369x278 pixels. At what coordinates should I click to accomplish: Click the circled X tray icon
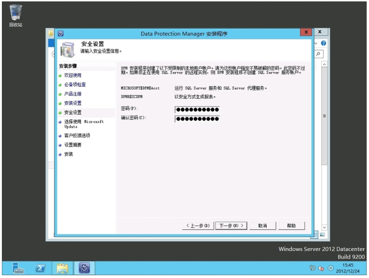click(x=330, y=268)
